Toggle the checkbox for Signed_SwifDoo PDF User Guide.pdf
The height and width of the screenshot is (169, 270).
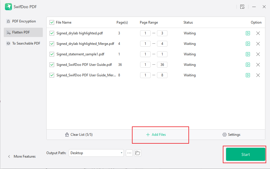52,64
